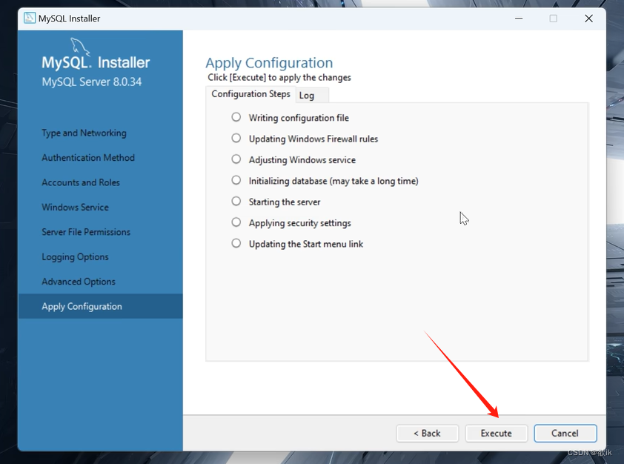Viewport: 624px width, 464px height.
Task: Cancel the configuration wizard
Action: click(x=565, y=433)
